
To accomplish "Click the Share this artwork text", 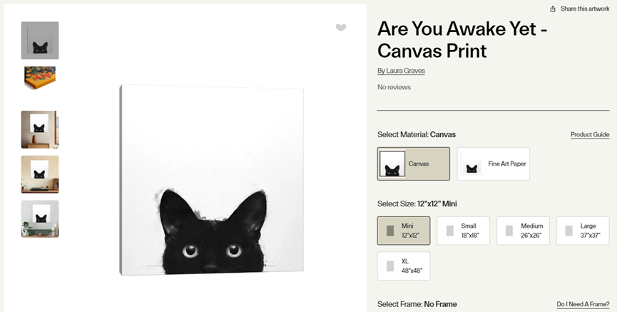I will pyautogui.click(x=585, y=9).
